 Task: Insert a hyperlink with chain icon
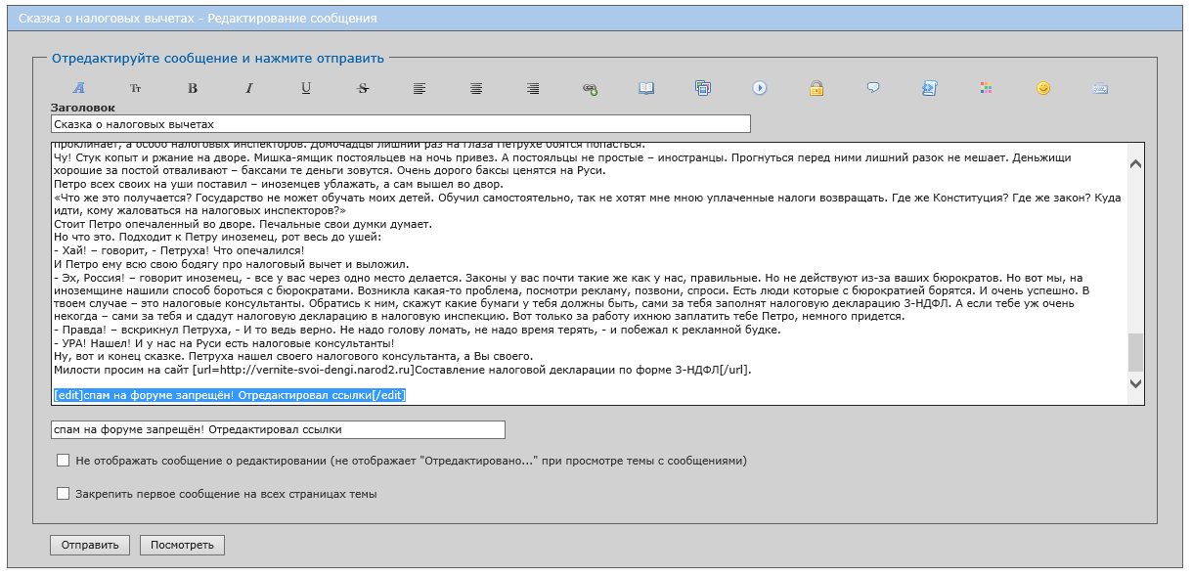pos(590,88)
